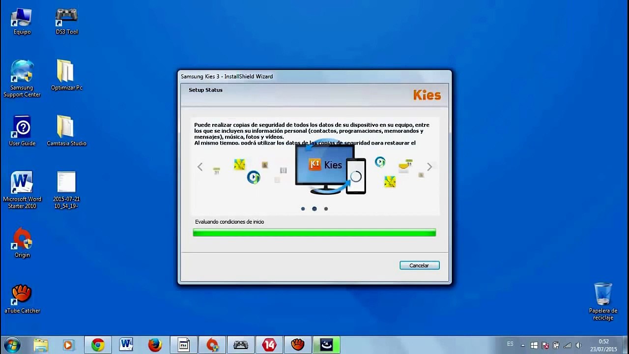The height and width of the screenshot is (354, 629).
Task: Open the game controller taskbar icon
Action: click(x=241, y=345)
